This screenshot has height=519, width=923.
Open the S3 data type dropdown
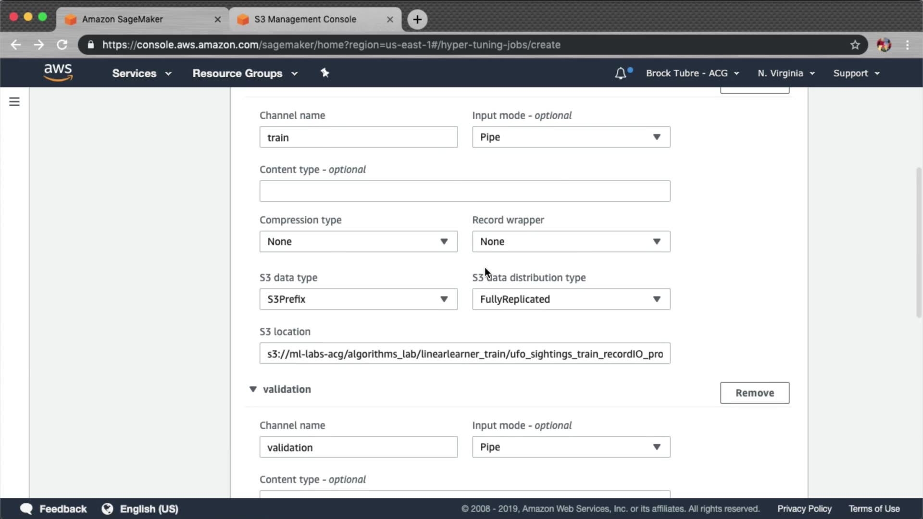pos(358,299)
